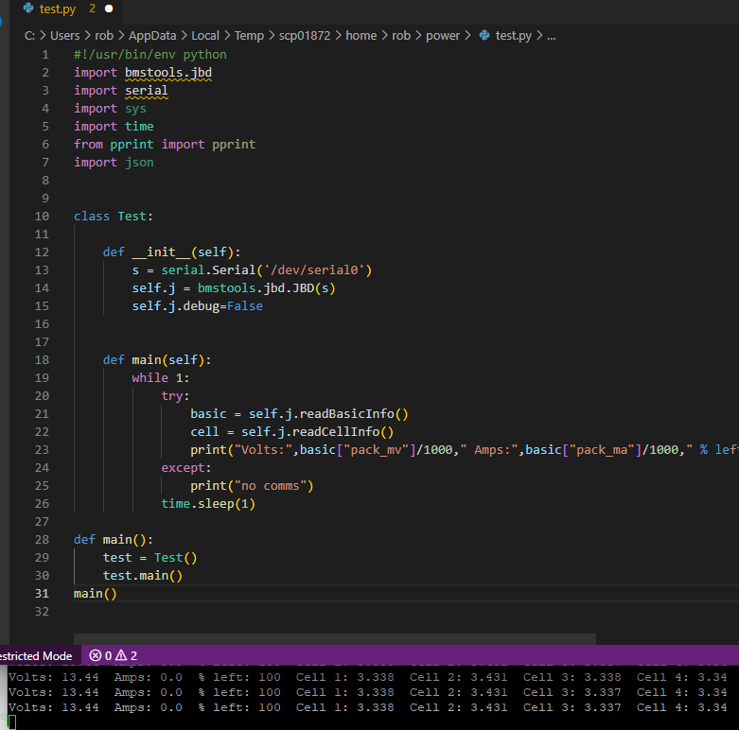Click 'import sys' on line 4
The image size is (739, 730).
point(110,109)
